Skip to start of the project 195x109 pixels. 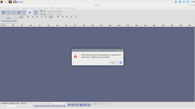[x=19, y=12]
